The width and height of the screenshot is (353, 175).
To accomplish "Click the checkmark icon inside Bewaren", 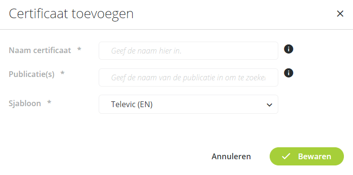I will click(286, 156).
